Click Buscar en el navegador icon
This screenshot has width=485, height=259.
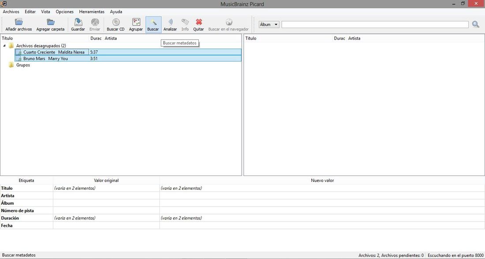coord(228,22)
